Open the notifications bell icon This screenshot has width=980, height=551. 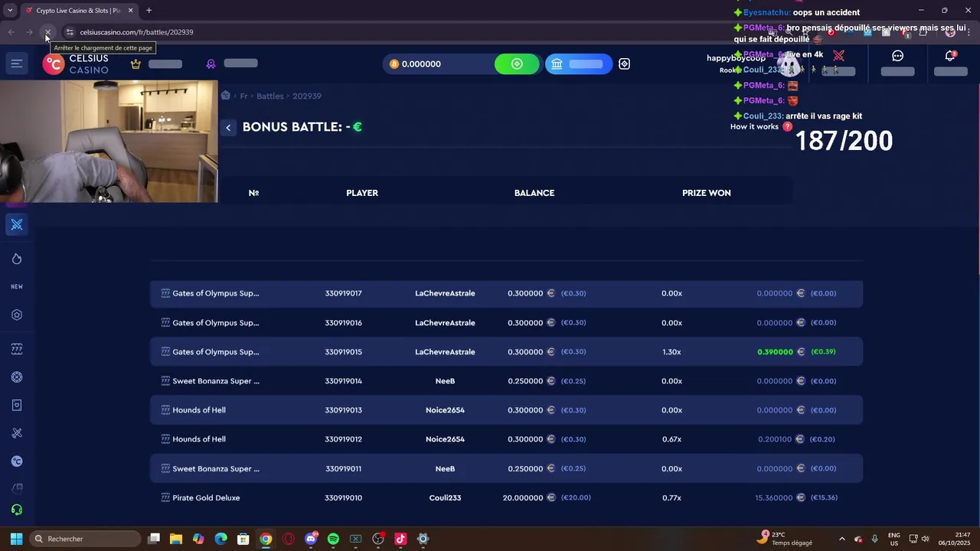tap(950, 56)
